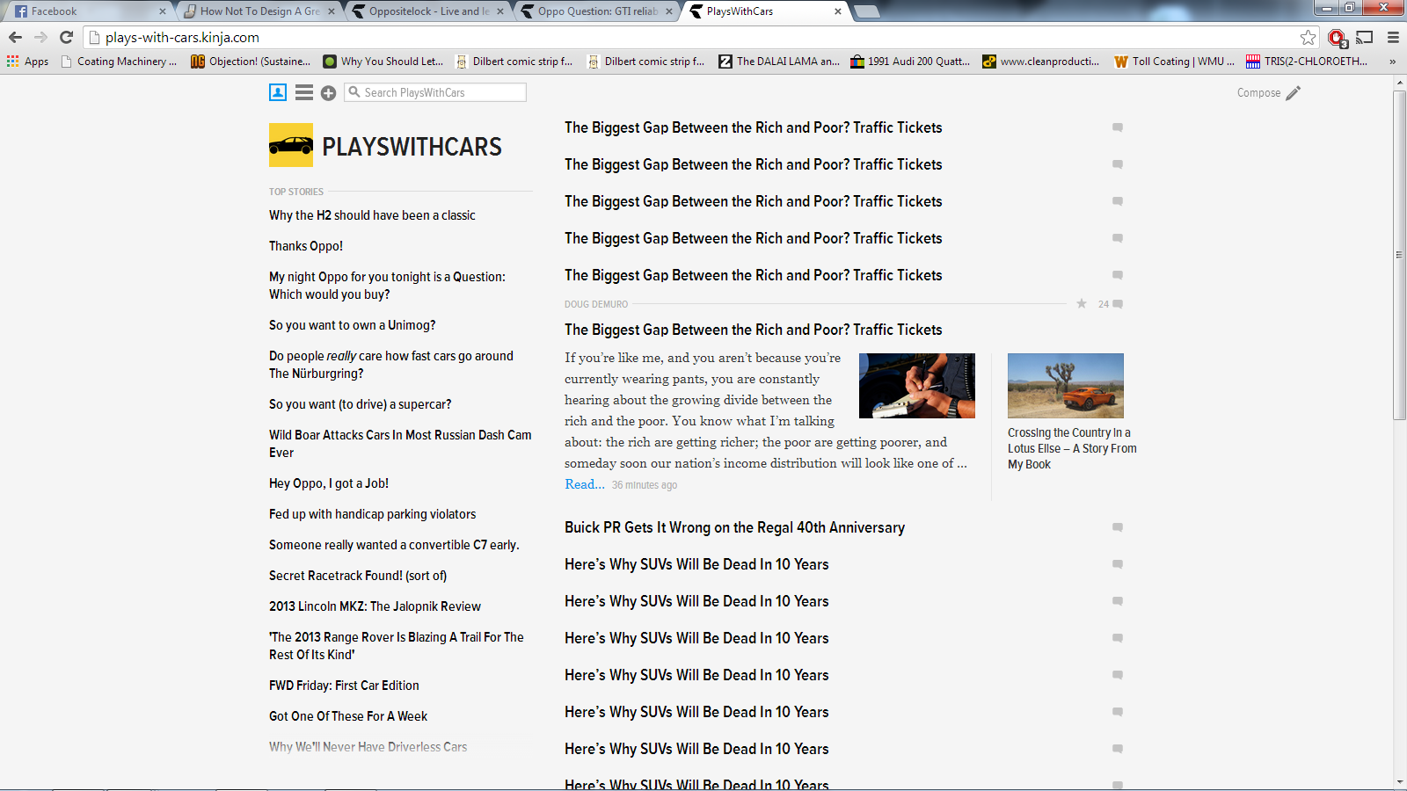Click the DOUG DEMURO author name

tap(596, 304)
